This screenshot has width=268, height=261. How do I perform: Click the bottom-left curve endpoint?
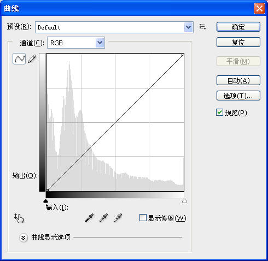(x=47, y=190)
